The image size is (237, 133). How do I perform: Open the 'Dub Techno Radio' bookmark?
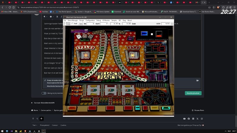[206, 12]
